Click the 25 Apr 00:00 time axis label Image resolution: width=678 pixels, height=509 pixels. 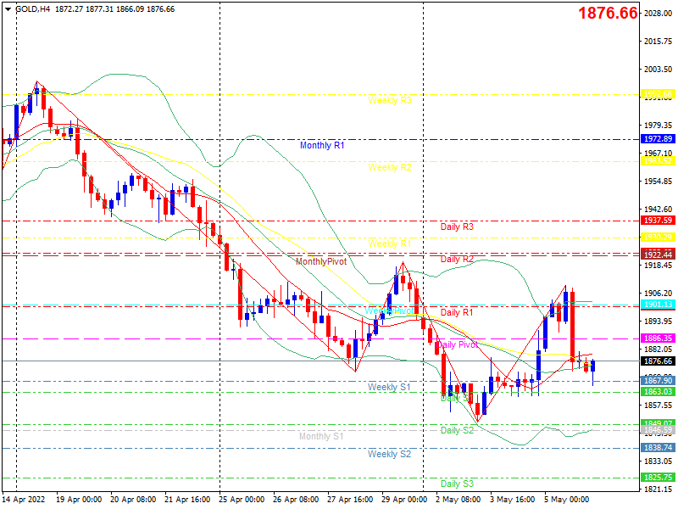pos(242,500)
